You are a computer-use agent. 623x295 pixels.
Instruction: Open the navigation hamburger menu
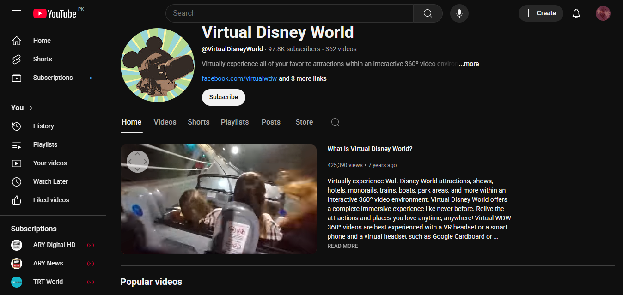point(17,13)
